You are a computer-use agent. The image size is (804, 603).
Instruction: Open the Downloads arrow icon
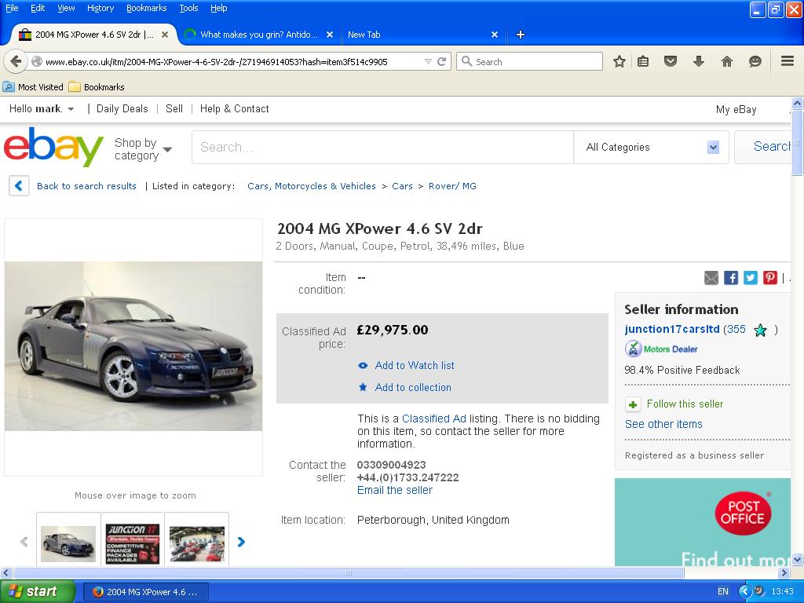pyautogui.click(x=698, y=61)
